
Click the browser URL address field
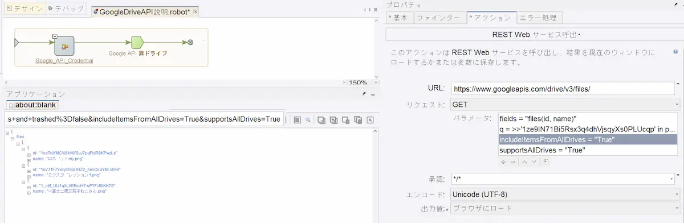144,119
